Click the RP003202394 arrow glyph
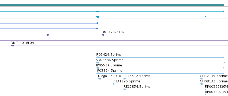This screenshot has height=96, width=228. pyautogui.click(x=205, y=95)
